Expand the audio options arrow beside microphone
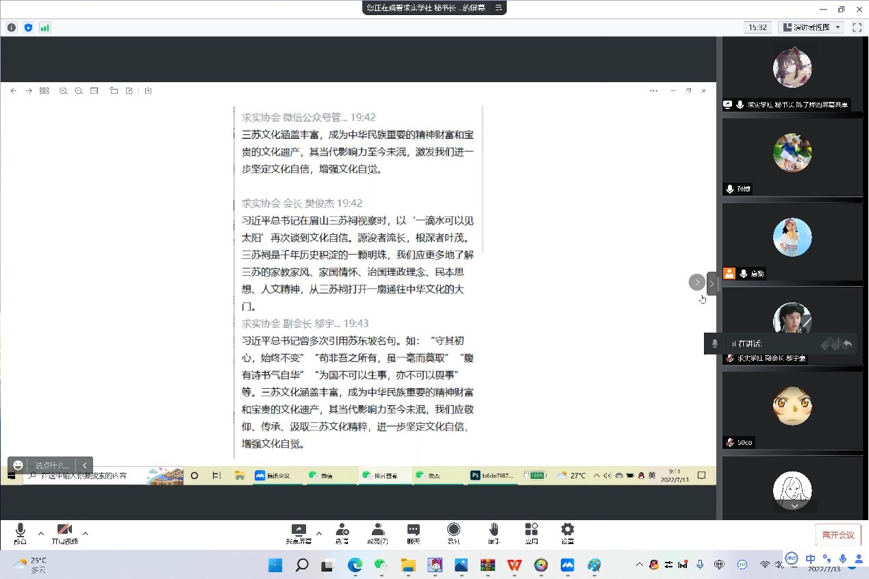This screenshot has width=869, height=579. click(x=41, y=533)
